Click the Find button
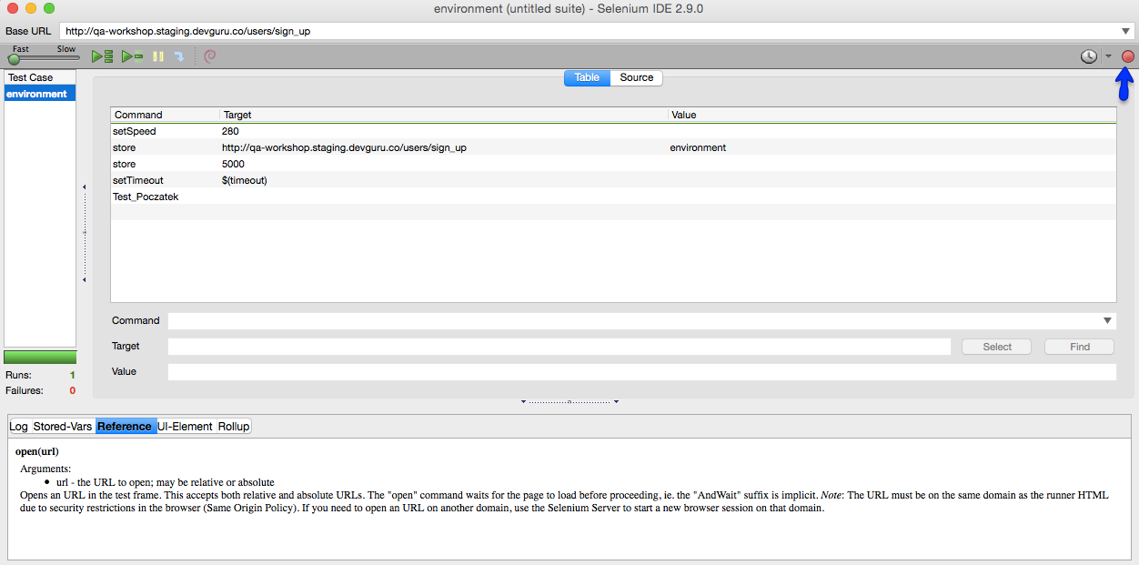This screenshot has height=565, width=1139. pyautogui.click(x=1079, y=347)
